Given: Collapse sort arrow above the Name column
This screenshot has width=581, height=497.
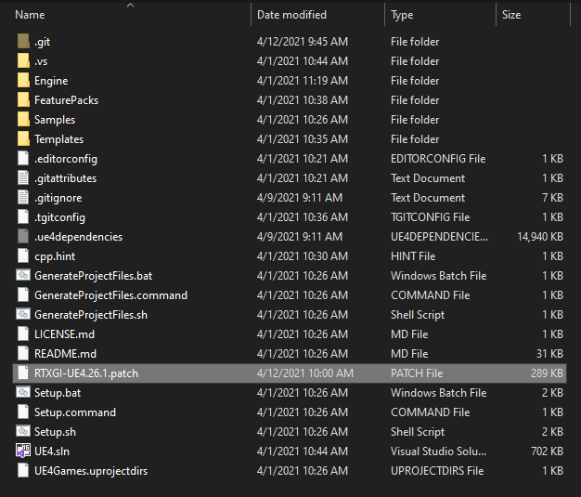Looking at the screenshot, I should click(x=130, y=6).
